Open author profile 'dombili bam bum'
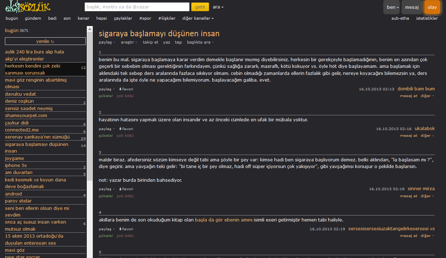Viewport: 446px width, 258px height. pyautogui.click(x=416, y=89)
